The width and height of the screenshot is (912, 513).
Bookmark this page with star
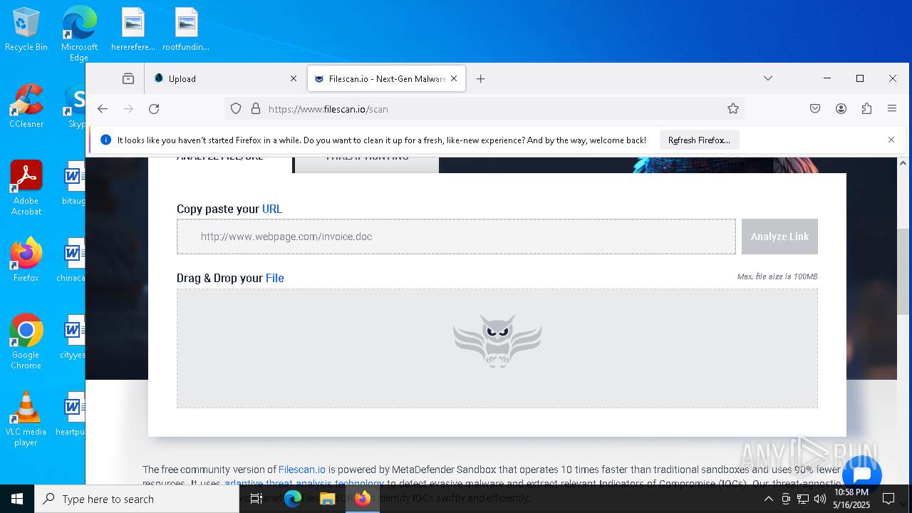click(x=733, y=109)
